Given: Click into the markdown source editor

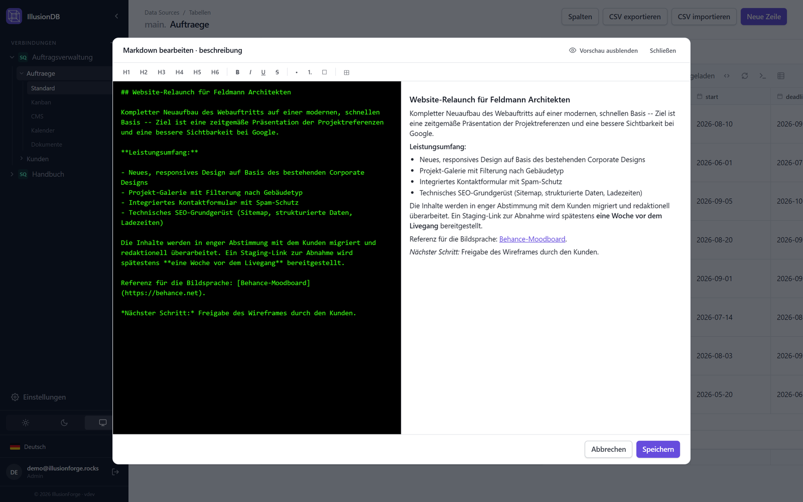Looking at the screenshot, I should (x=257, y=258).
